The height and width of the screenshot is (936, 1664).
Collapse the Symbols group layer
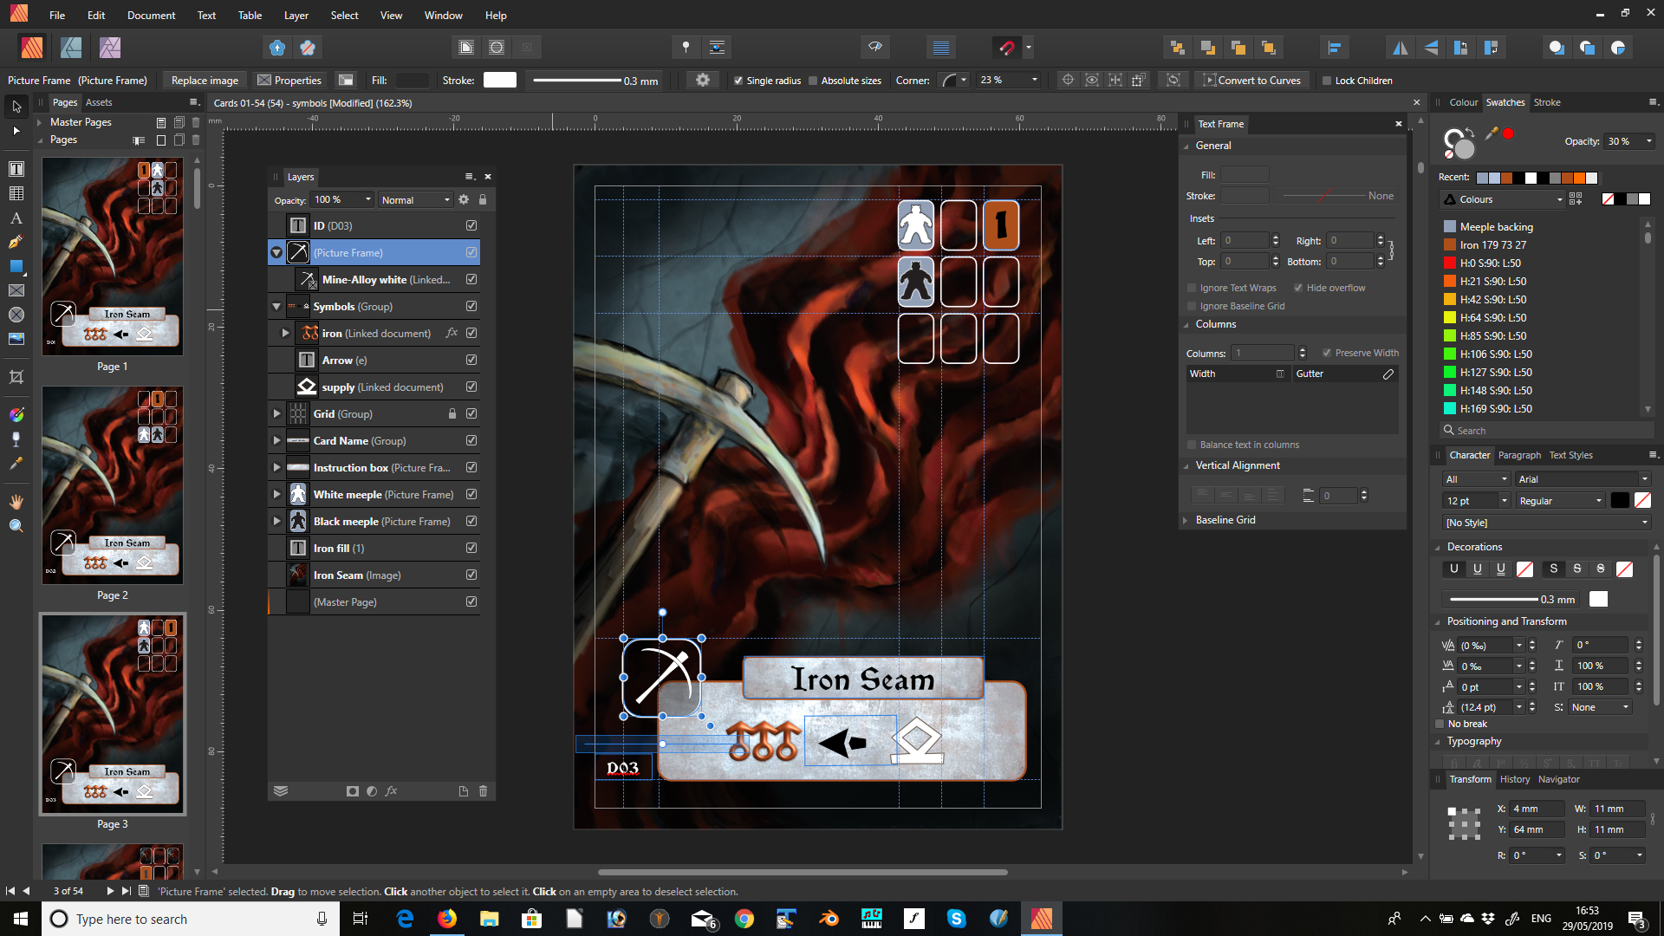(x=276, y=306)
